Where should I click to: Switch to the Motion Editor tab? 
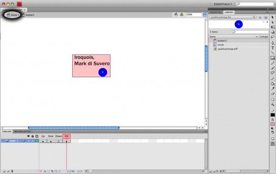(x=22, y=132)
